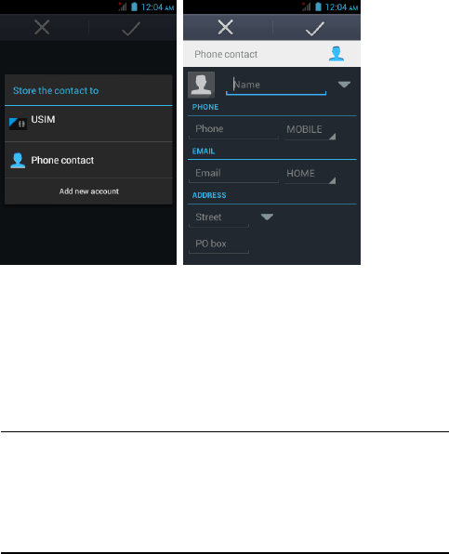Tap the Phone number input field
The width and height of the screenshot is (449, 554).
pyautogui.click(x=234, y=129)
